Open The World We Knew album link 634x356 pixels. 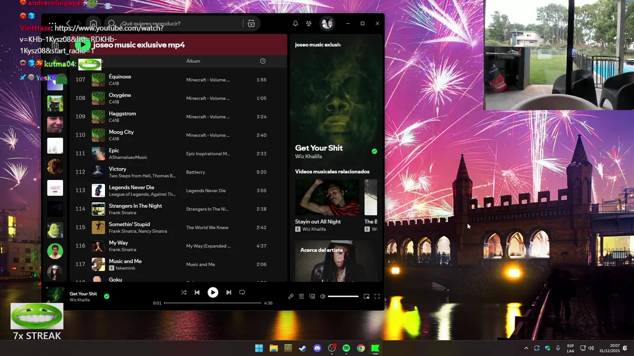208,227
